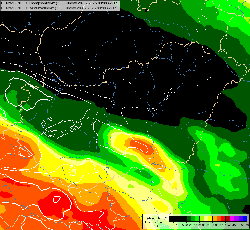Click the legend scale value 50
The image size is (250, 230).
tap(239, 225)
